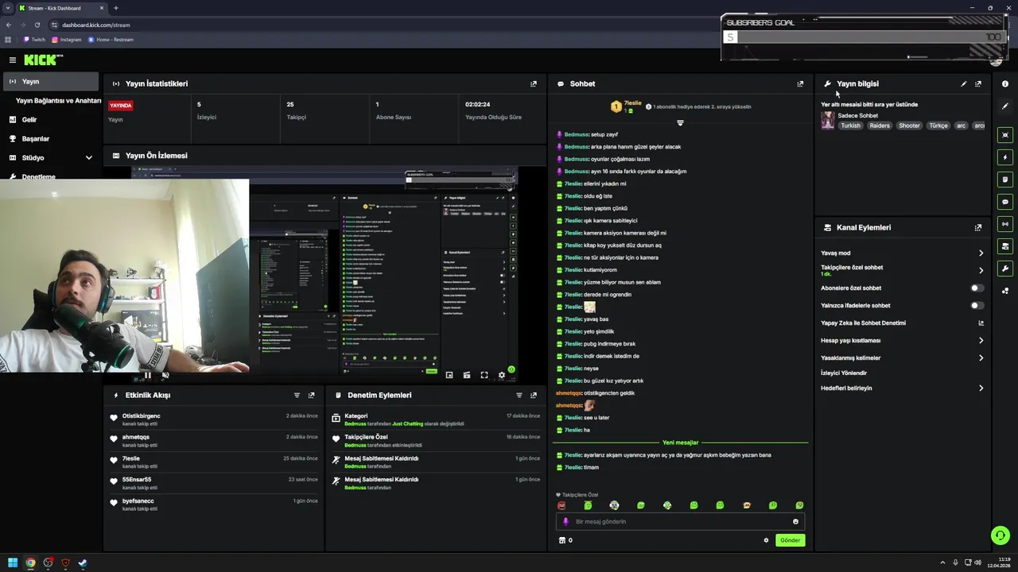
Task: Filter the Denetim Eylemleri list
Action: (519, 395)
